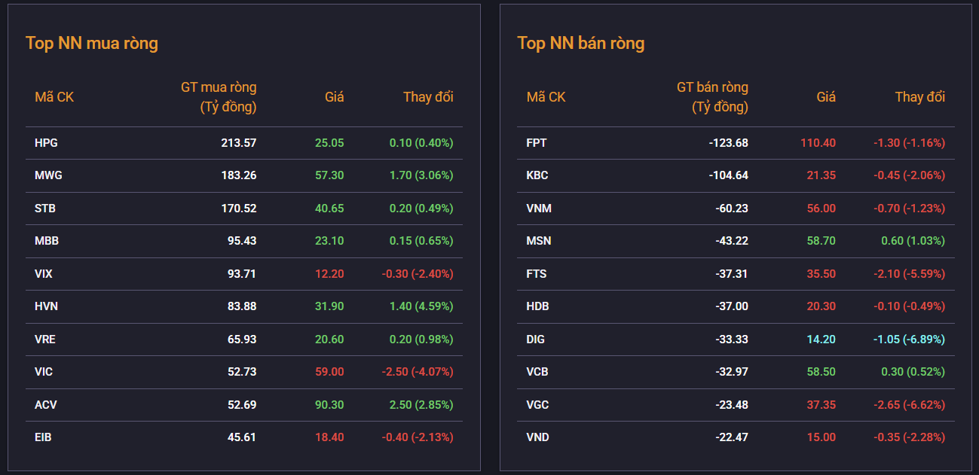Open the STB stock row

(x=244, y=208)
